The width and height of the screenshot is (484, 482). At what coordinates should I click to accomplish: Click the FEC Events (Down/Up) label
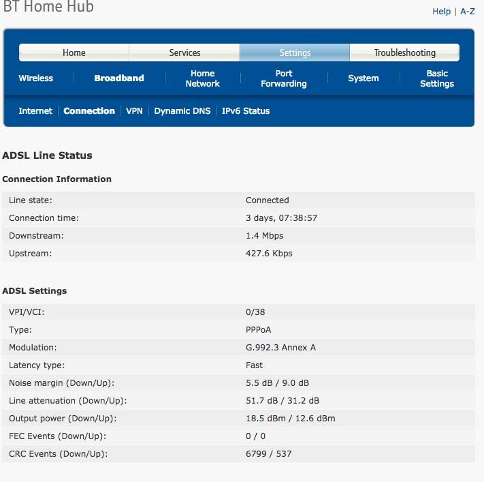[57, 436]
